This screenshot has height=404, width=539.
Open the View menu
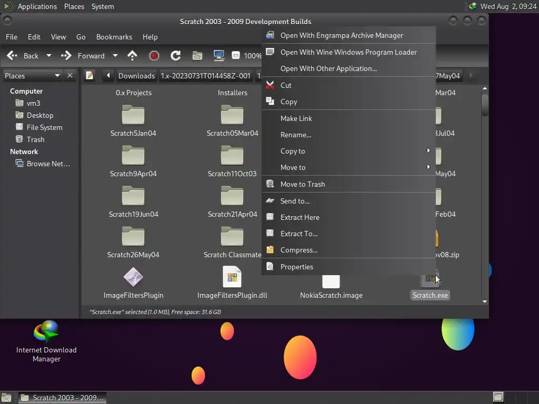tap(58, 37)
